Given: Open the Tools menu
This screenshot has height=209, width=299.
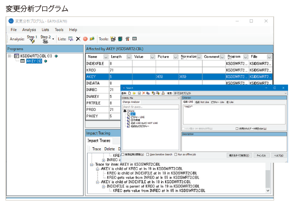Looking at the screenshot, I should click(59, 29).
